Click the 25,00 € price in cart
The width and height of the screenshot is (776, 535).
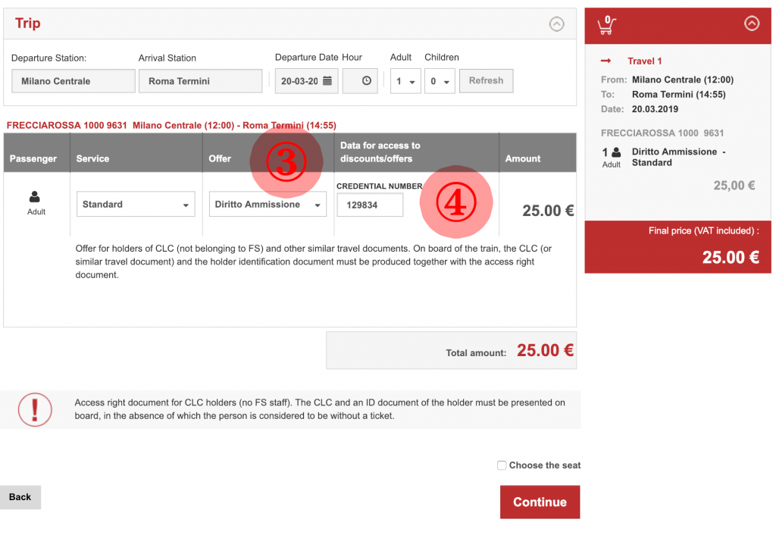click(734, 186)
